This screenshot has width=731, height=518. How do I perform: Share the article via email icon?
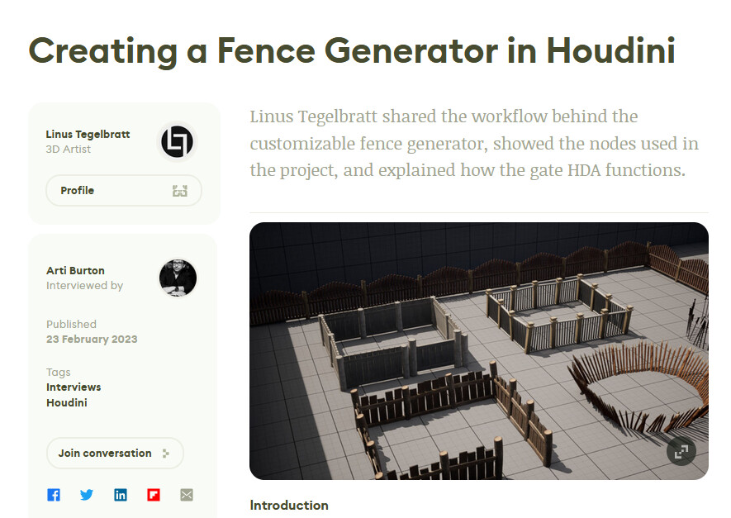(187, 495)
